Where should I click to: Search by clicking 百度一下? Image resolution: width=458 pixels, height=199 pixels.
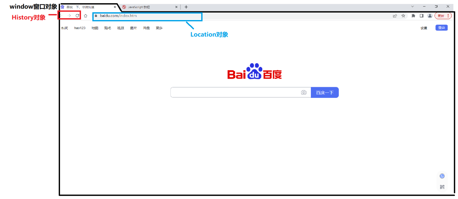click(325, 92)
